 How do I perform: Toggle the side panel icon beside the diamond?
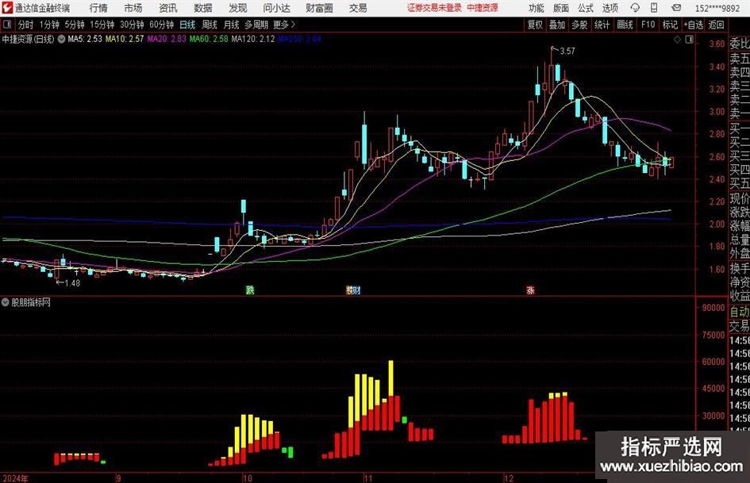point(689,39)
